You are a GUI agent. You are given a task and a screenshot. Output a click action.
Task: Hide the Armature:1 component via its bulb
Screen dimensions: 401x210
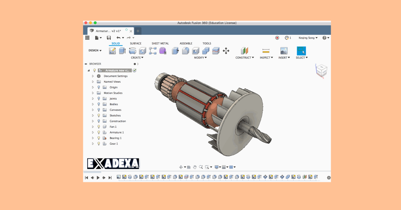coord(99,132)
